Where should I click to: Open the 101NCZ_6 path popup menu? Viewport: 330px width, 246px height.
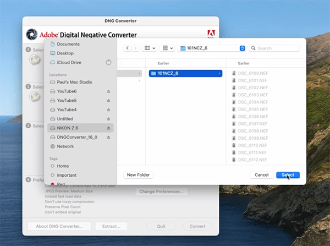212,48
